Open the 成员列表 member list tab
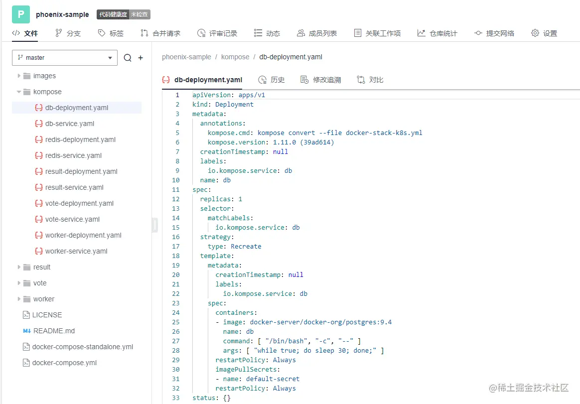This screenshot has height=404, width=580. (x=316, y=33)
